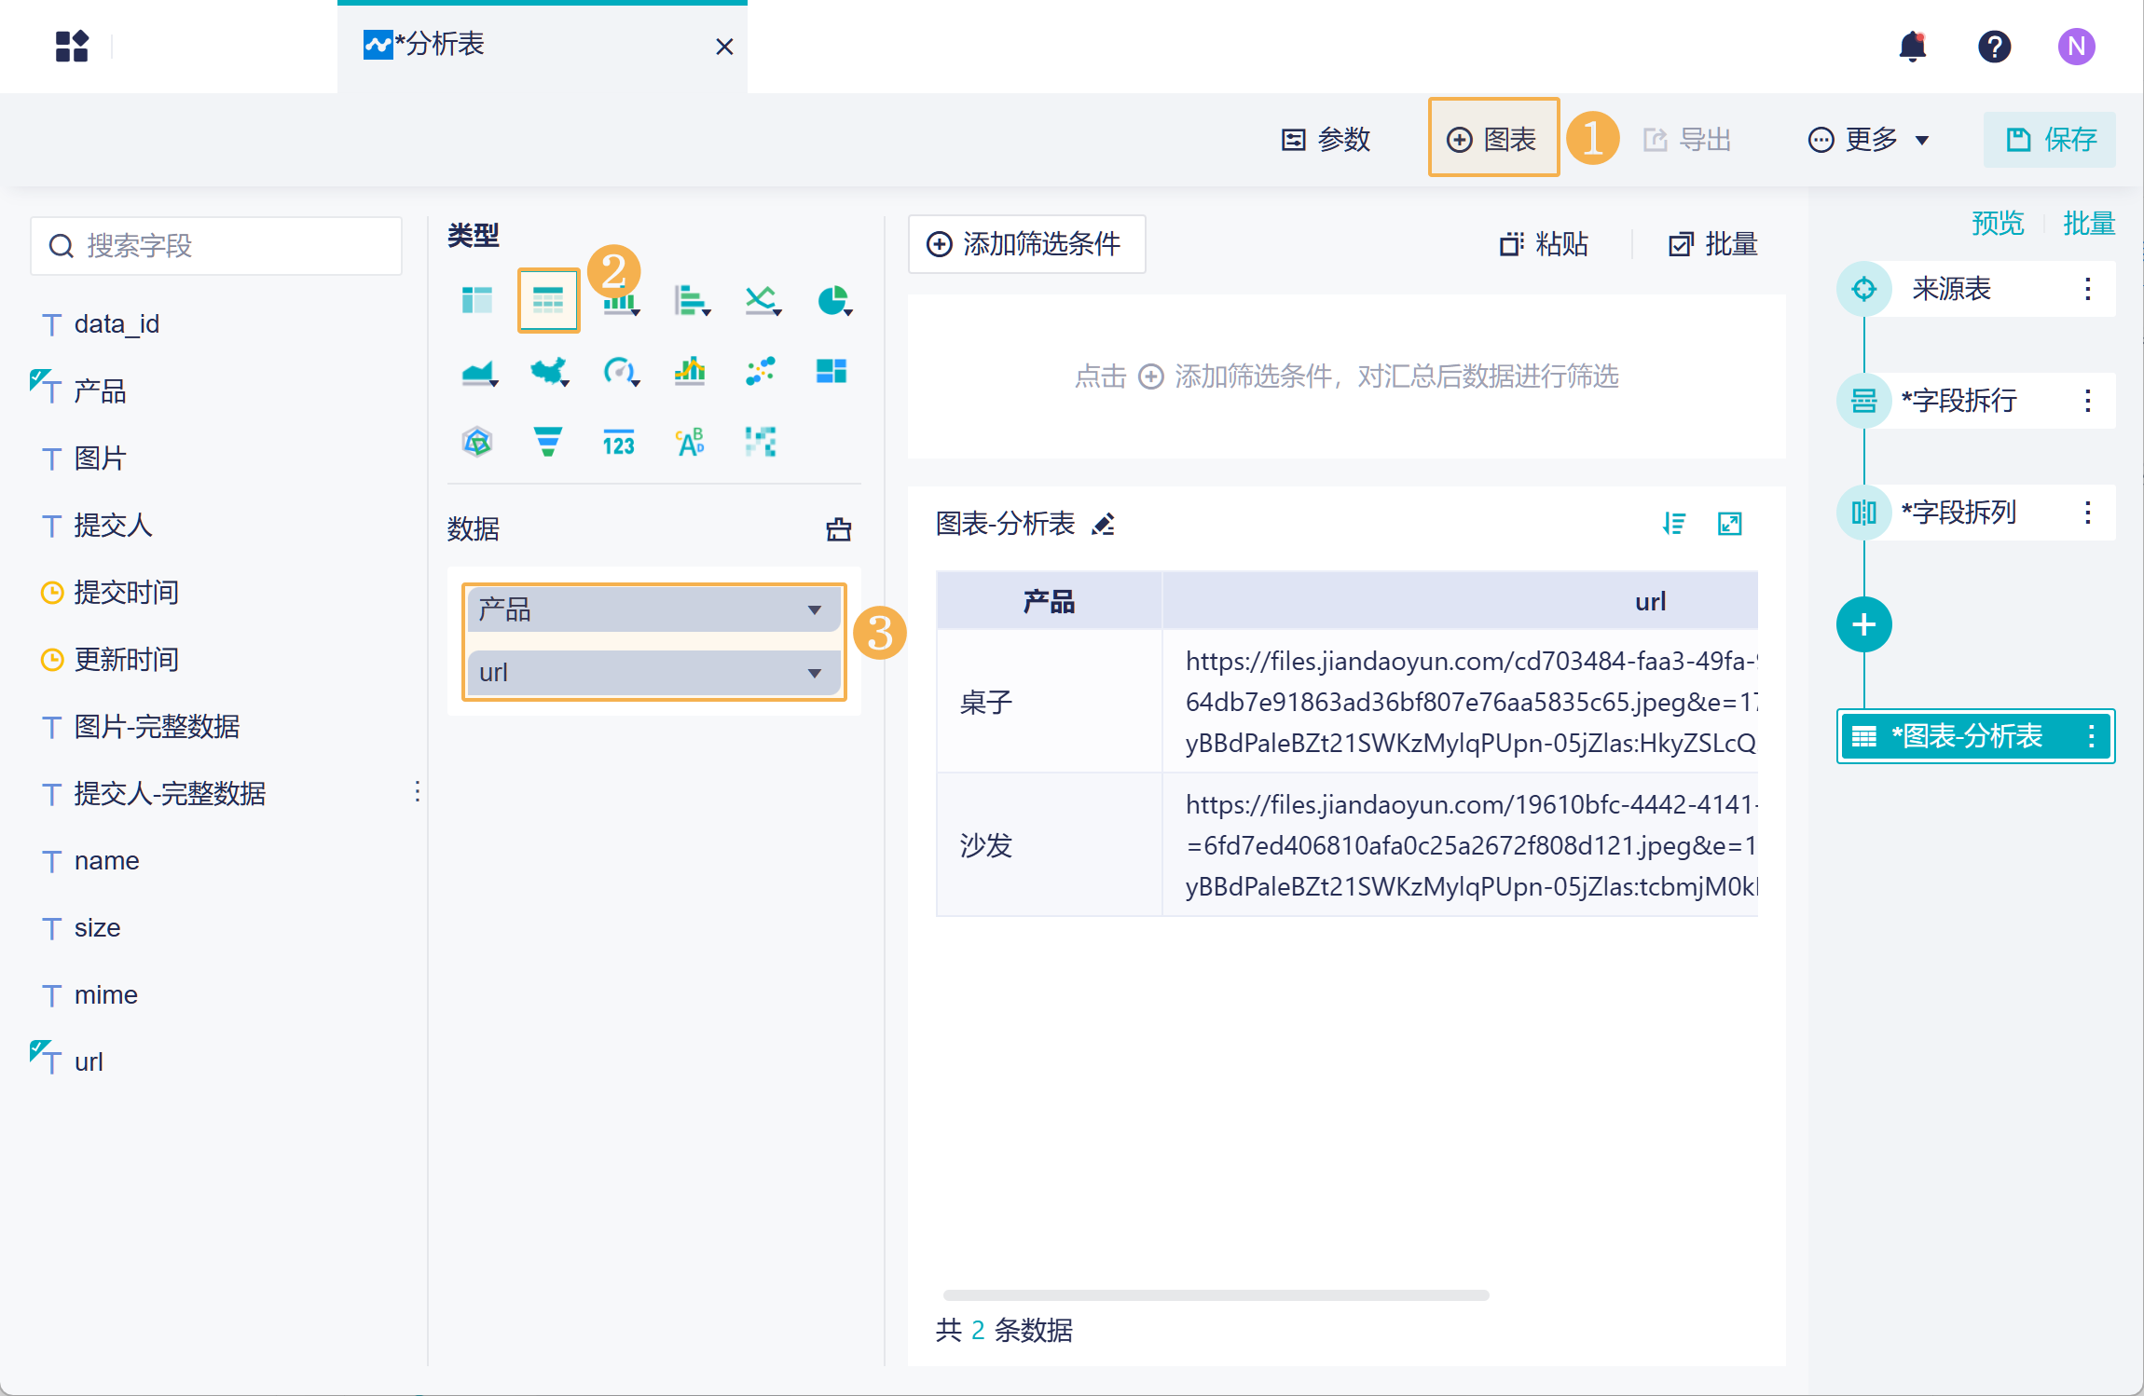Select the 123 indicator card icon

[x=619, y=444]
